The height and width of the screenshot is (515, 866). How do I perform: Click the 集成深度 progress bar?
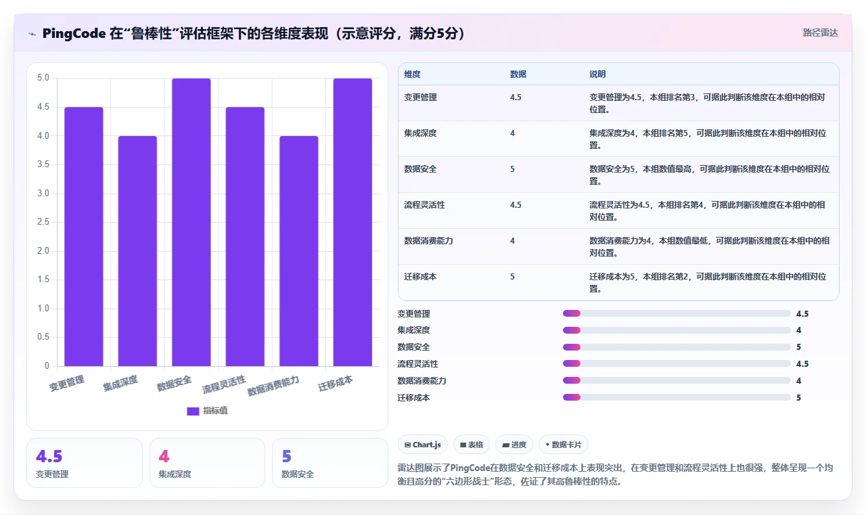(x=677, y=330)
